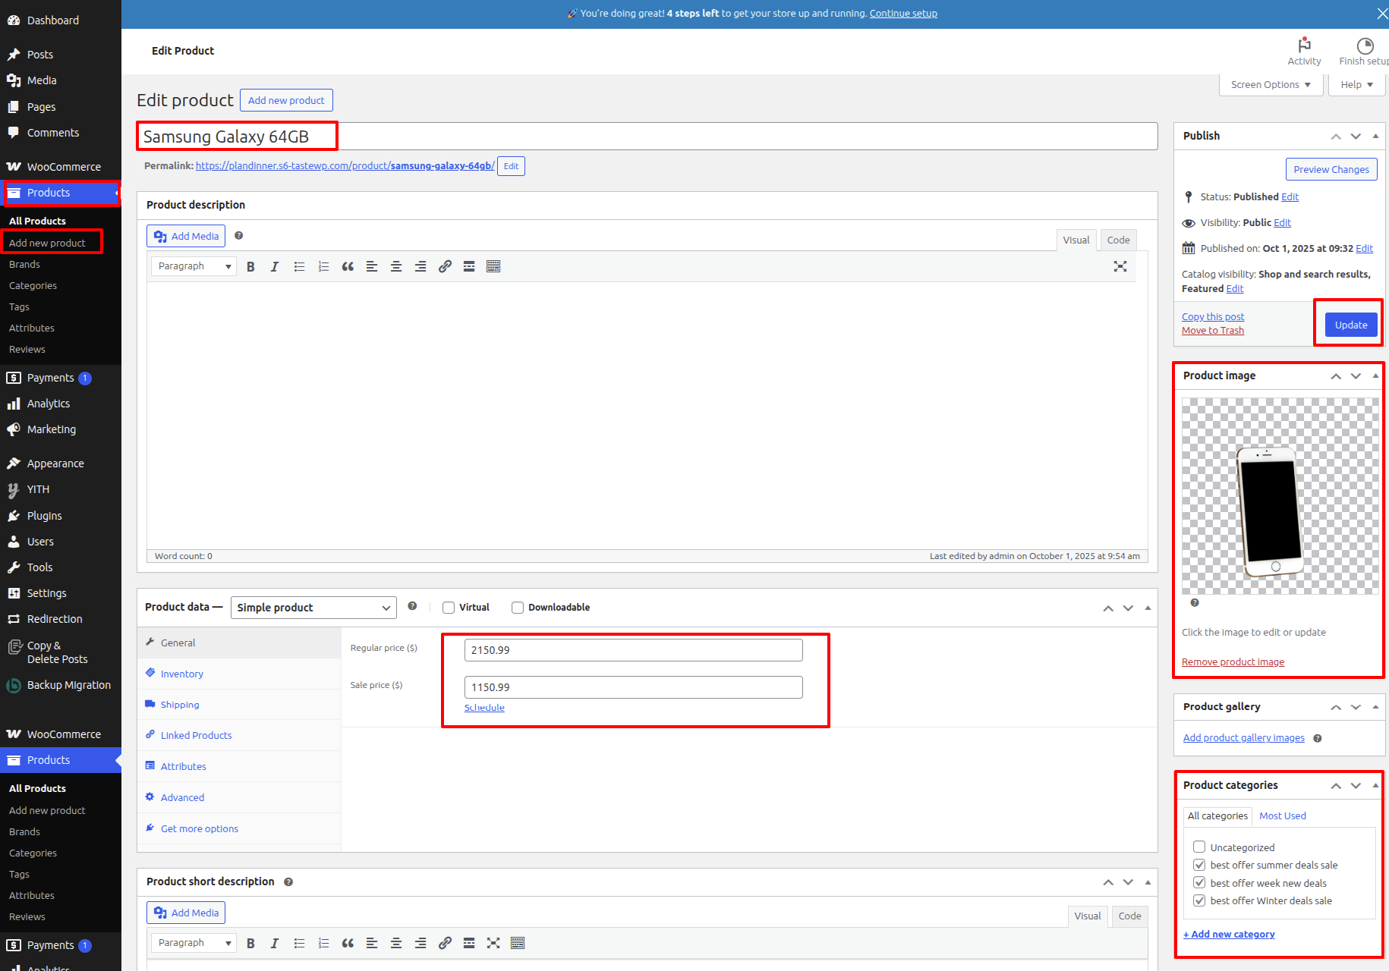Viewport: 1389px width, 971px height.
Task: Open the Inventory tab in Product data
Action: (182, 674)
